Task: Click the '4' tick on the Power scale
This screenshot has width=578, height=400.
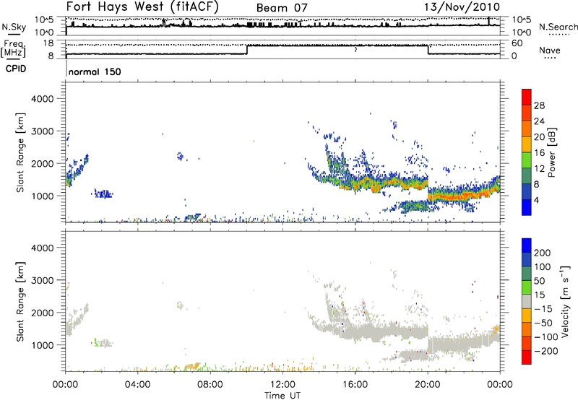Action: pos(536,200)
